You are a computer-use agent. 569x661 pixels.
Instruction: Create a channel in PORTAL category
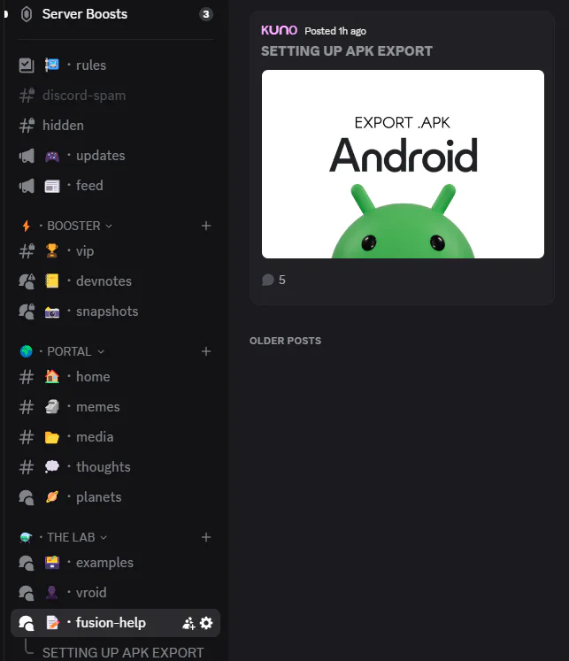(205, 351)
